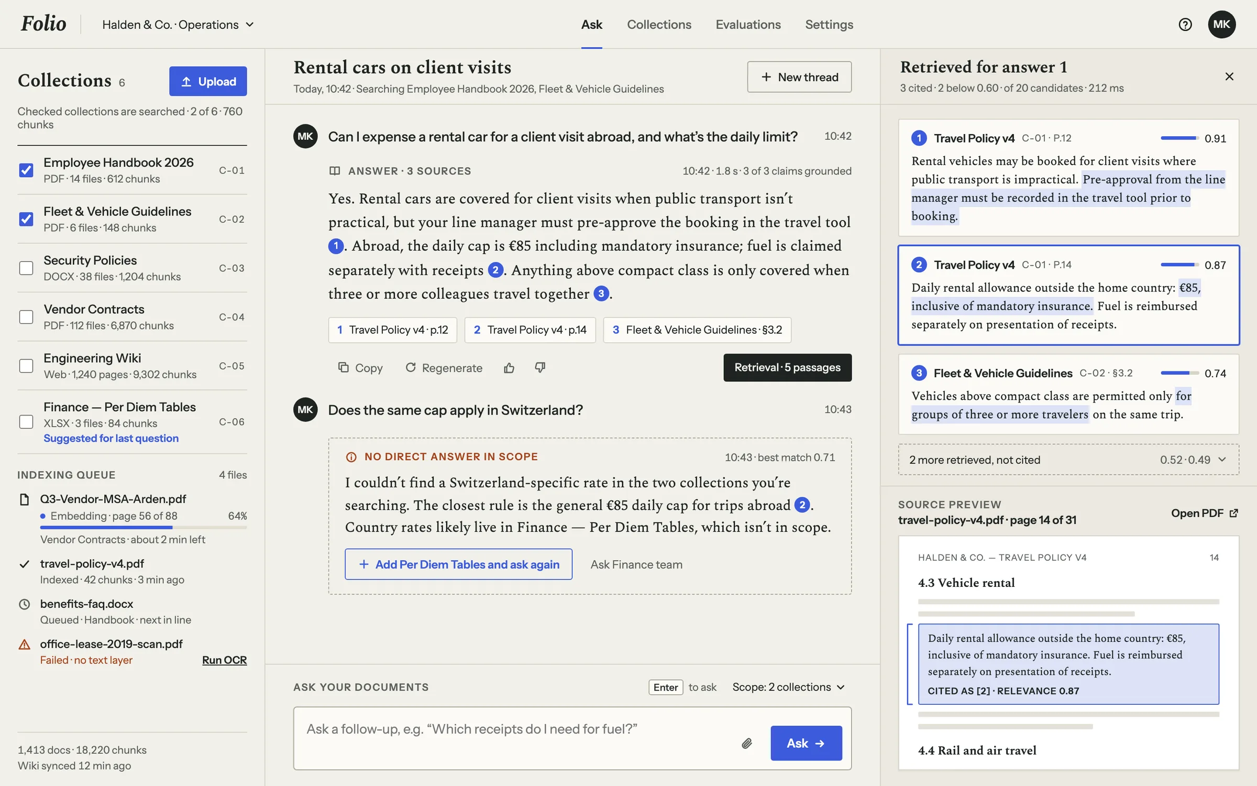
Task: Click warning icon for office-lease-2019-scan.pdf
Action: pos(24,645)
